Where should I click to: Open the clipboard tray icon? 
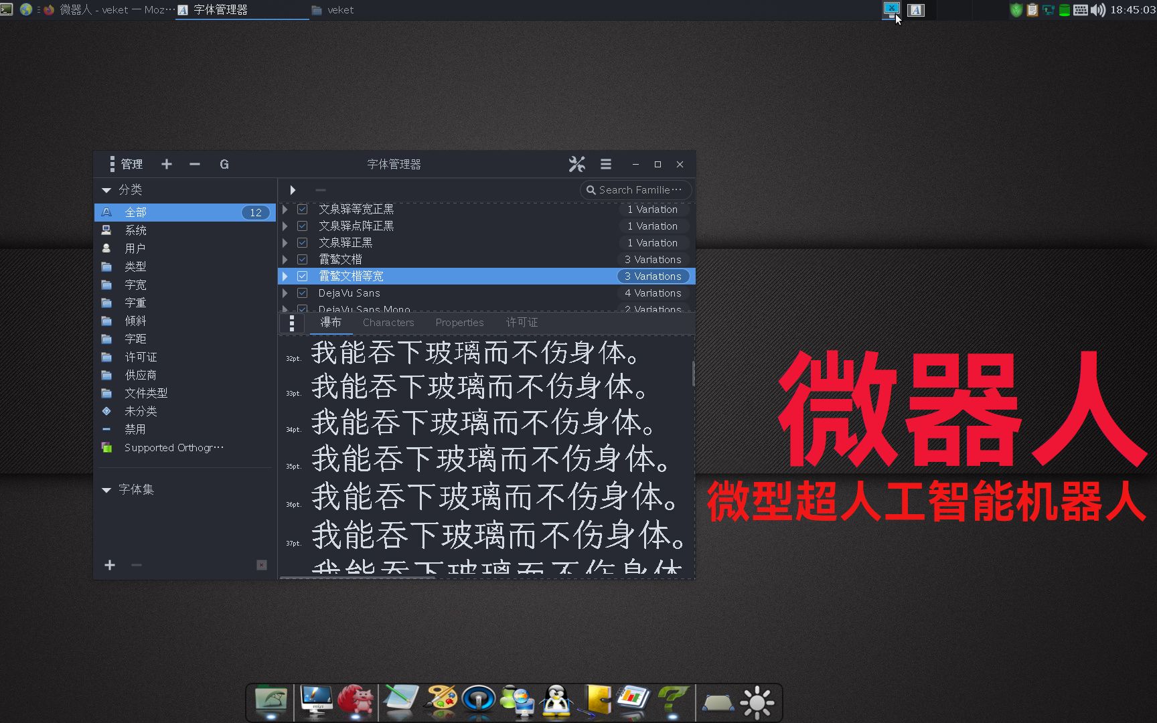point(1032,9)
